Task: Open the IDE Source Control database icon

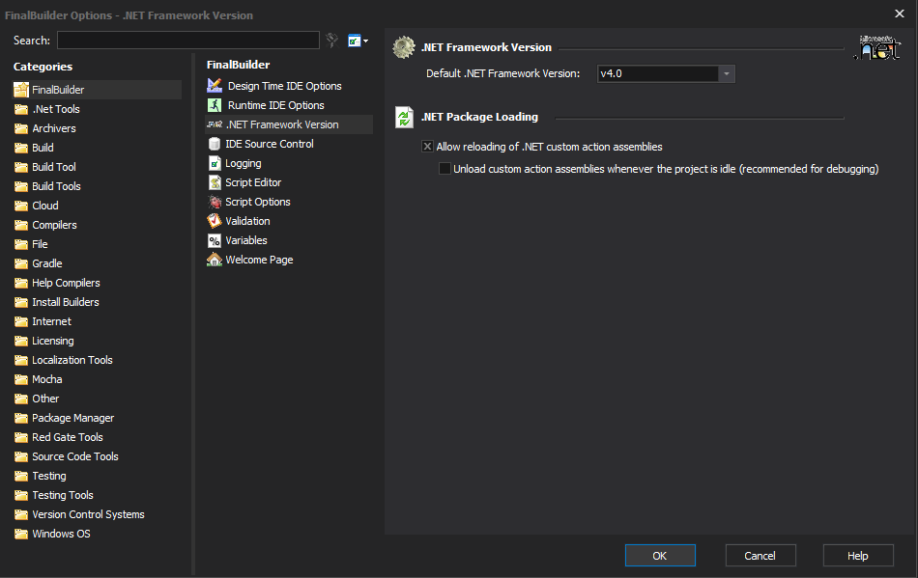Action: 215,143
